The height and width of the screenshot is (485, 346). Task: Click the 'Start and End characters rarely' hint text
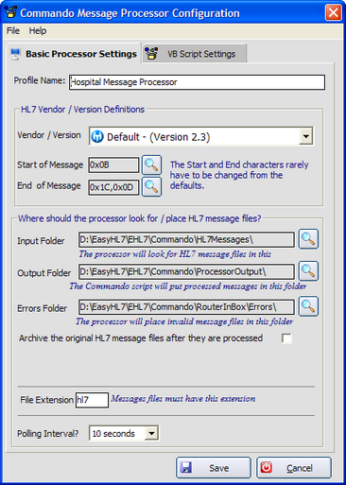point(239,175)
